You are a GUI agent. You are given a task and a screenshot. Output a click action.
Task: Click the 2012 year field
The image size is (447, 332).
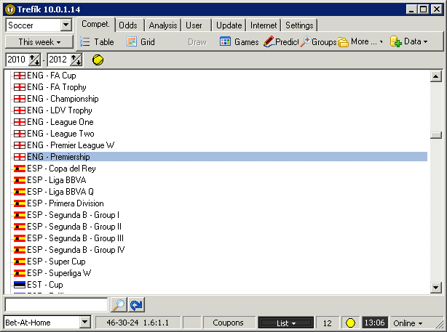tap(59, 60)
